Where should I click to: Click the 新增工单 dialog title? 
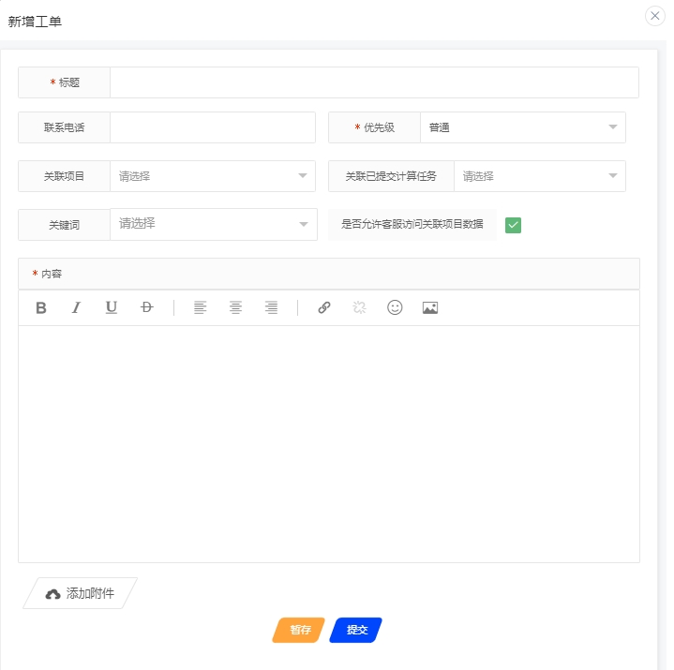(35, 22)
